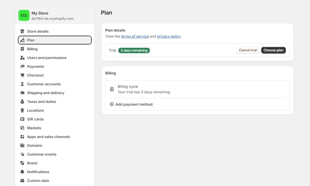Image resolution: width=310 pixels, height=186 pixels.
Task: Click the Plan stairs icon
Action: (x=22, y=40)
